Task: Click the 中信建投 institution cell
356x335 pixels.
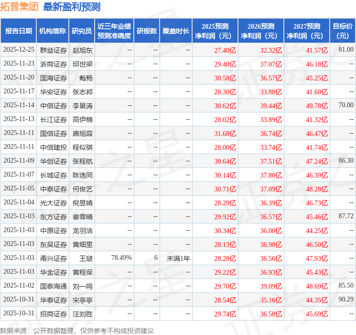Action: tap(54, 147)
